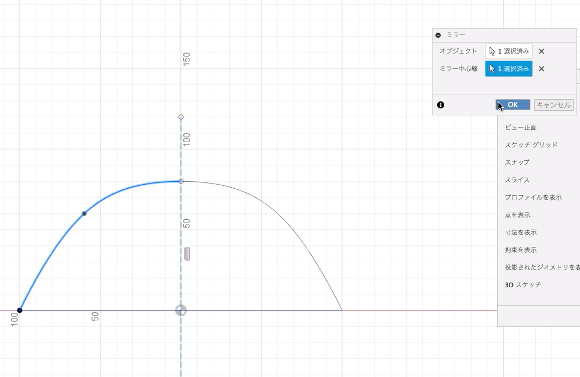Toggle スケッチ グリッド option
Viewport: 580px width, 377px height.
click(531, 145)
